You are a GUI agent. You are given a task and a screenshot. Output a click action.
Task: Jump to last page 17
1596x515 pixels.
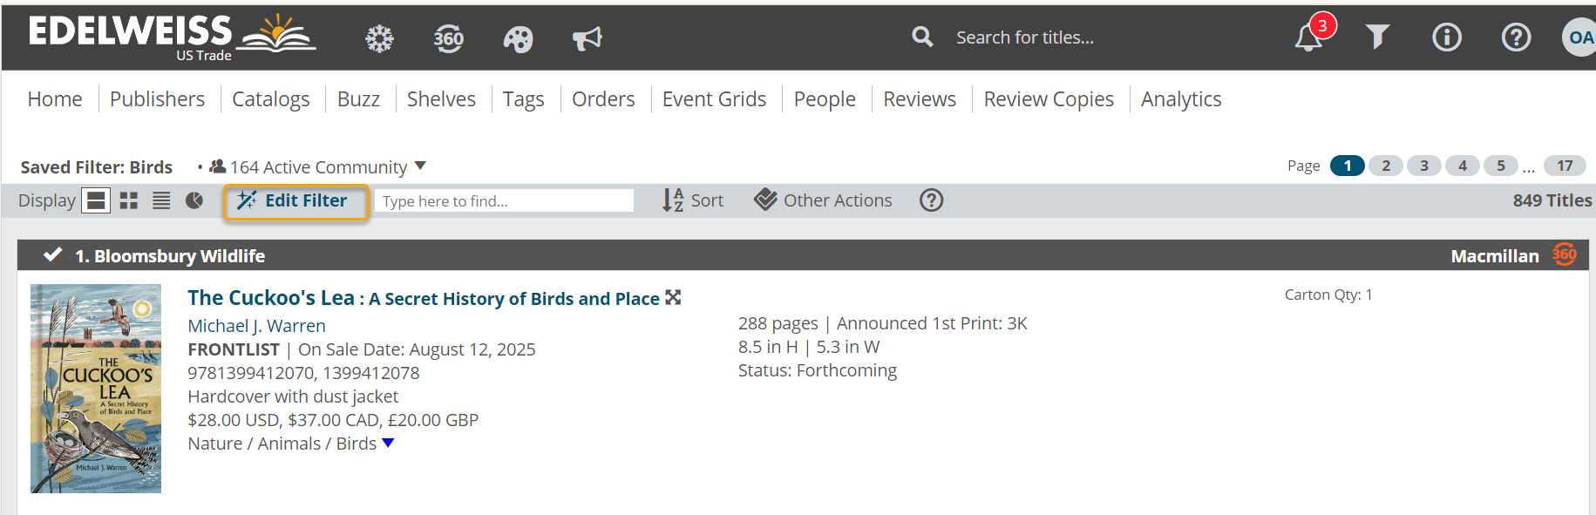point(1565,166)
